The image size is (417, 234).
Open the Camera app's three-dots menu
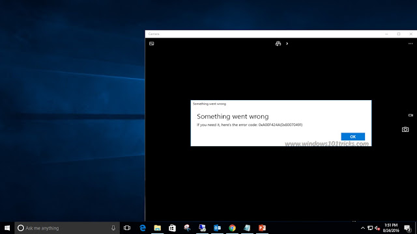coord(410,44)
